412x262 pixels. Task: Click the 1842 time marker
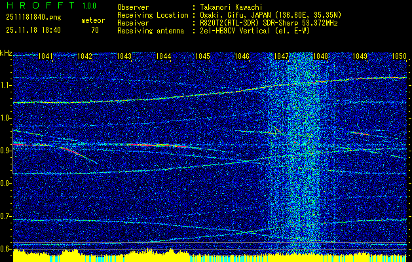coord(85,56)
